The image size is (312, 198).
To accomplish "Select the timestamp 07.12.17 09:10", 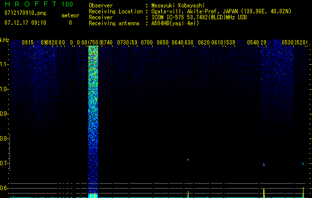I will pos(25,23).
